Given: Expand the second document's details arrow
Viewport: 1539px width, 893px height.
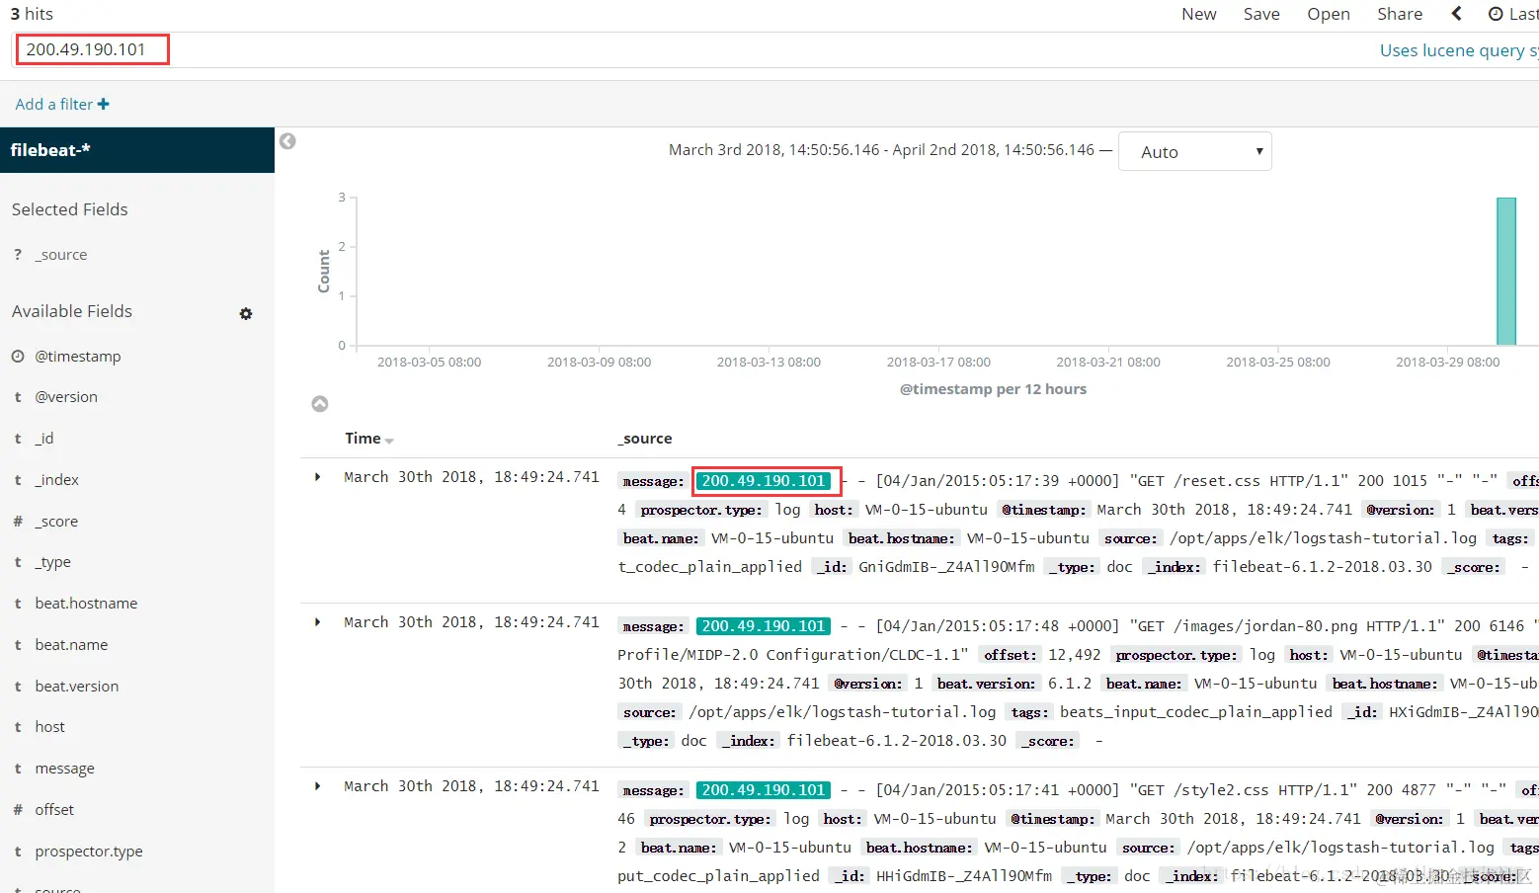Looking at the screenshot, I should [x=317, y=621].
